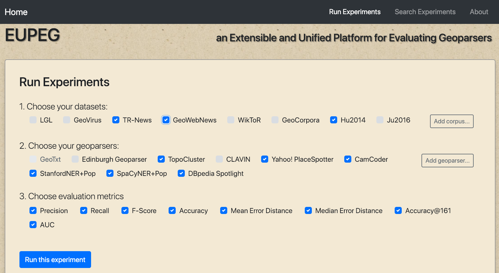Image resolution: width=499 pixels, height=273 pixels.
Task: Click the Run Experiments page heading
Action: point(64,82)
